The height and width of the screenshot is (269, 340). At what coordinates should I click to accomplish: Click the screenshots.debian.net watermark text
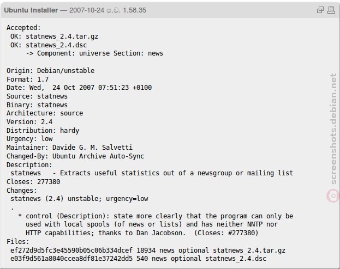[x=333, y=129]
